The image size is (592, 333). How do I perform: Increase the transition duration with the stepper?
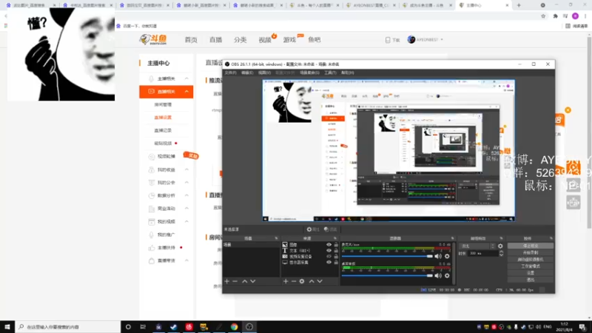(502, 252)
